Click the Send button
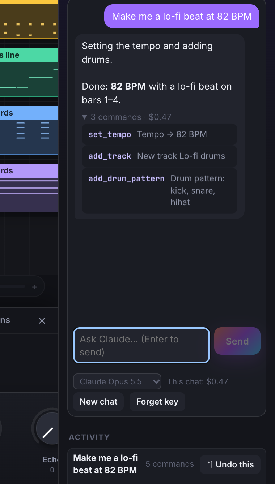This screenshot has height=484, width=275. (x=237, y=341)
